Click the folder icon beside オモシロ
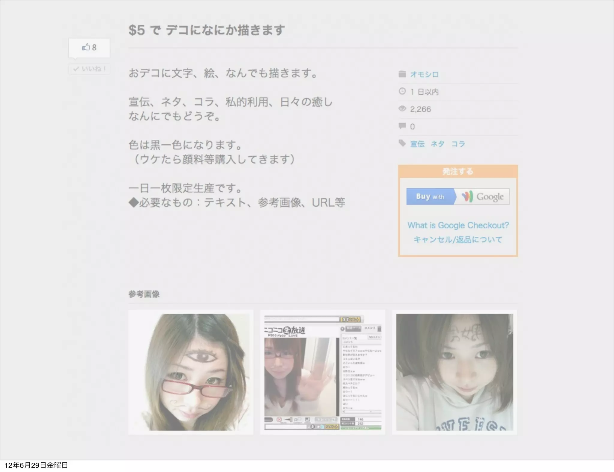This screenshot has width=614, height=472. pyautogui.click(x=402, y=74)
